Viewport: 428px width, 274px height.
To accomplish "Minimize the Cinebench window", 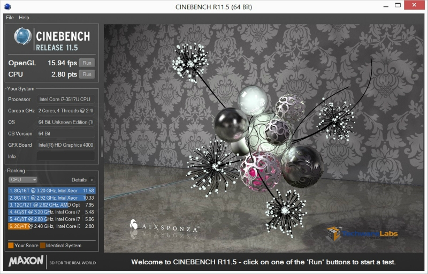I will (x=386, y=6).
